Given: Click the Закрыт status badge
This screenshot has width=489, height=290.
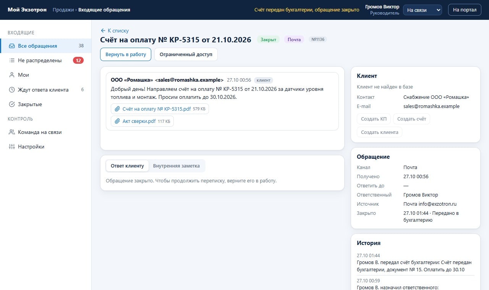Looking at the screenshot, I should point(268,40).
